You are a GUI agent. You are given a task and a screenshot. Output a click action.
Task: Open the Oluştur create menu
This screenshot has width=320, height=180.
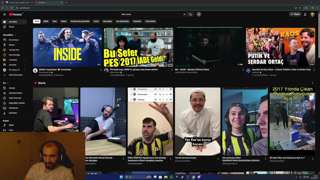295,14
